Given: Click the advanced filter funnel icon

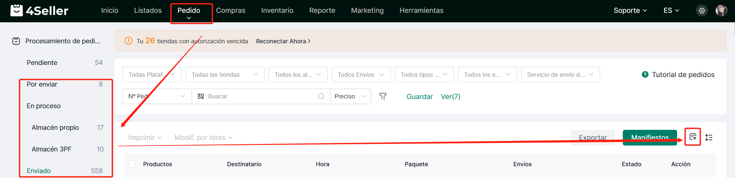Looking at the screenshot, I should (383, 96).
